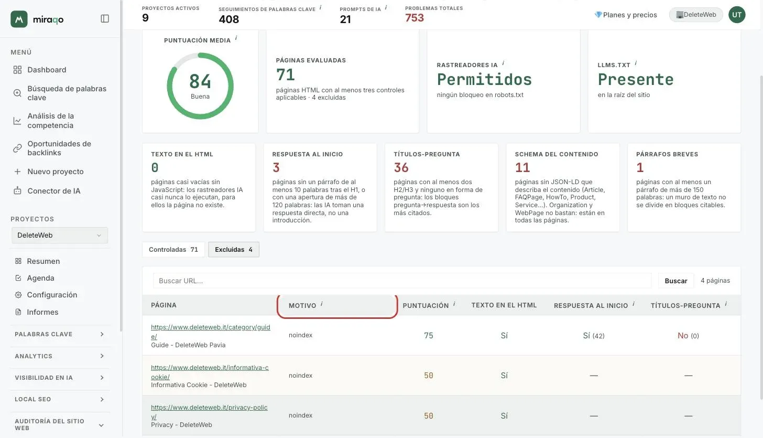
Task: Click info icon next to Puntuación media
Action: coord(236,38)
